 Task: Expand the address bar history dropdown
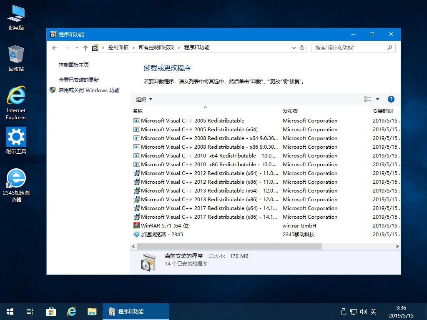coord(294,48)
